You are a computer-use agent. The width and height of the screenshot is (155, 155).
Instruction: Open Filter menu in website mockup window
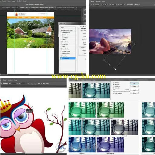click(x=9, y=1)
